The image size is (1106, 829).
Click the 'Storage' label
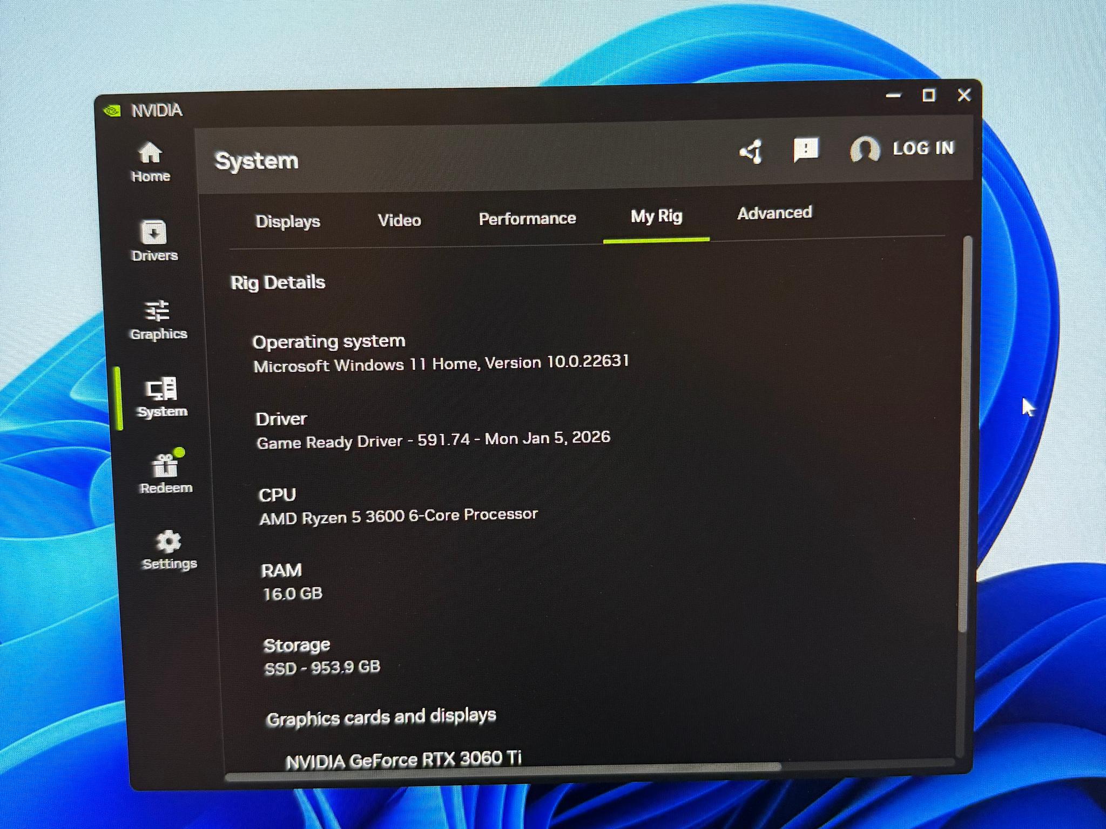click(x=296, y=645)
